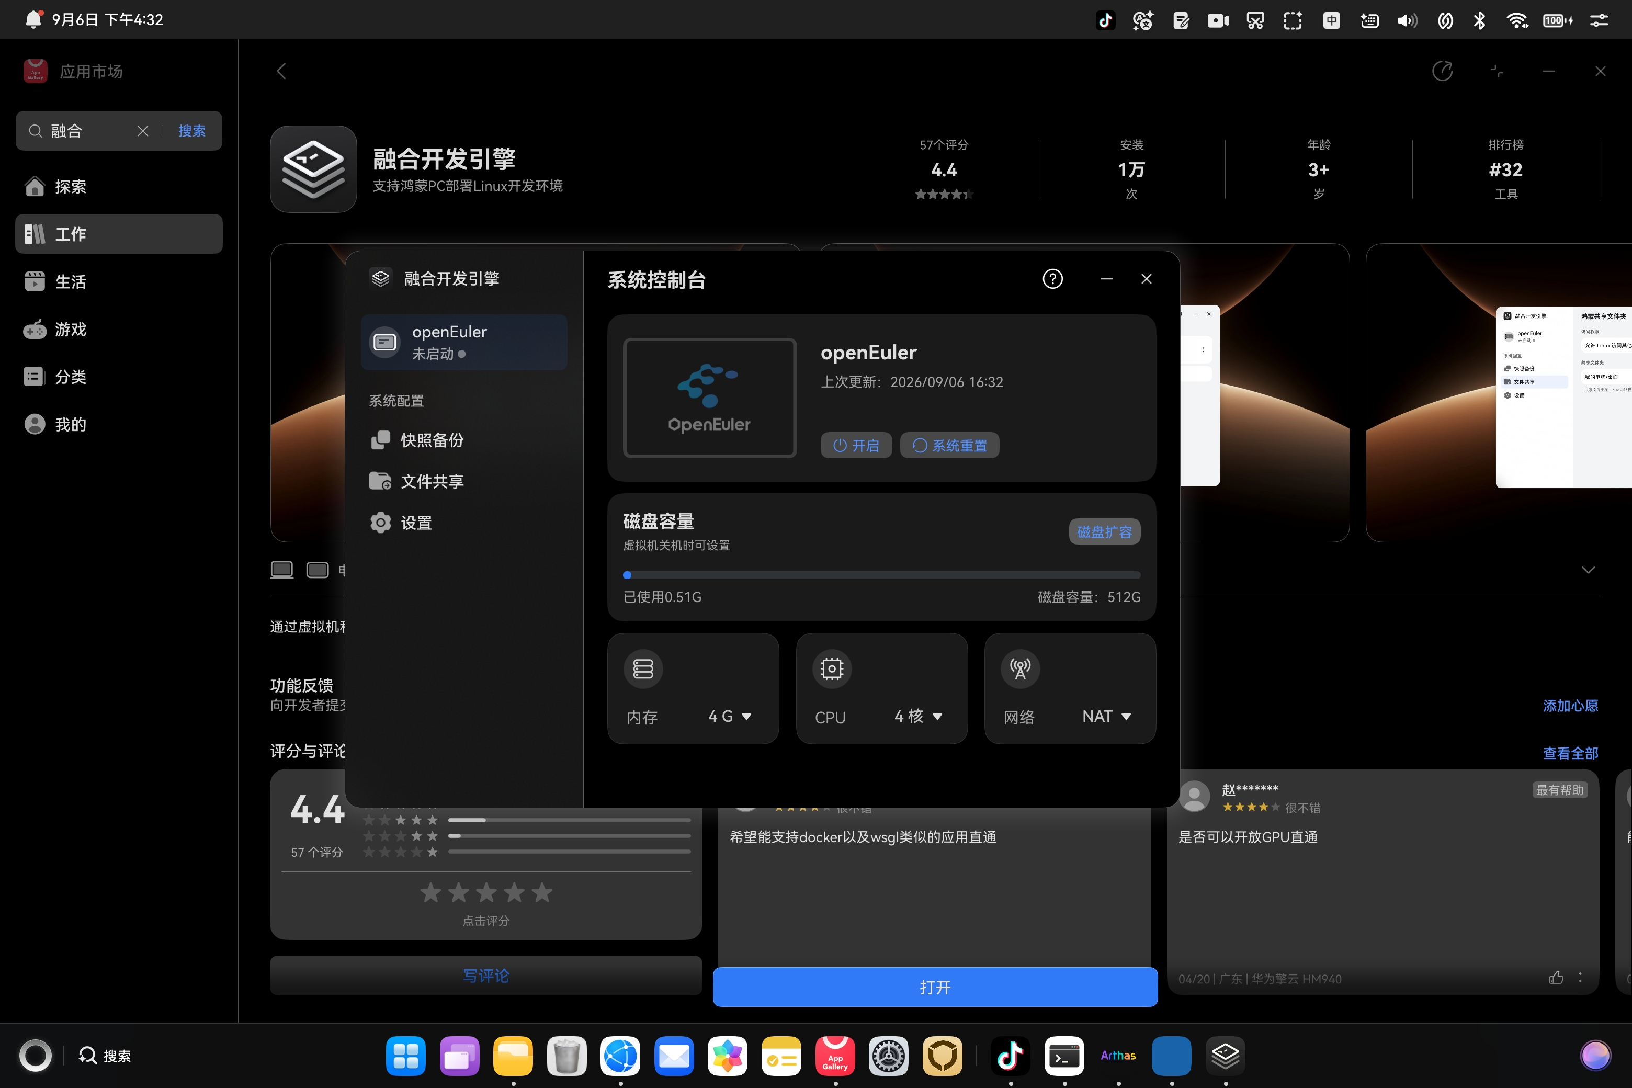Open the terminal icon in the dock

tap(1064, 1056)
